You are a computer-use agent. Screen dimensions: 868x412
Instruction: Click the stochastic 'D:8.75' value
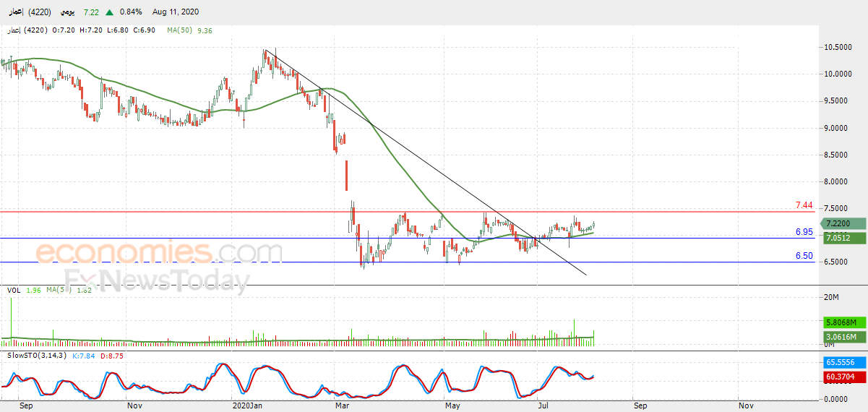coord(112,356)
